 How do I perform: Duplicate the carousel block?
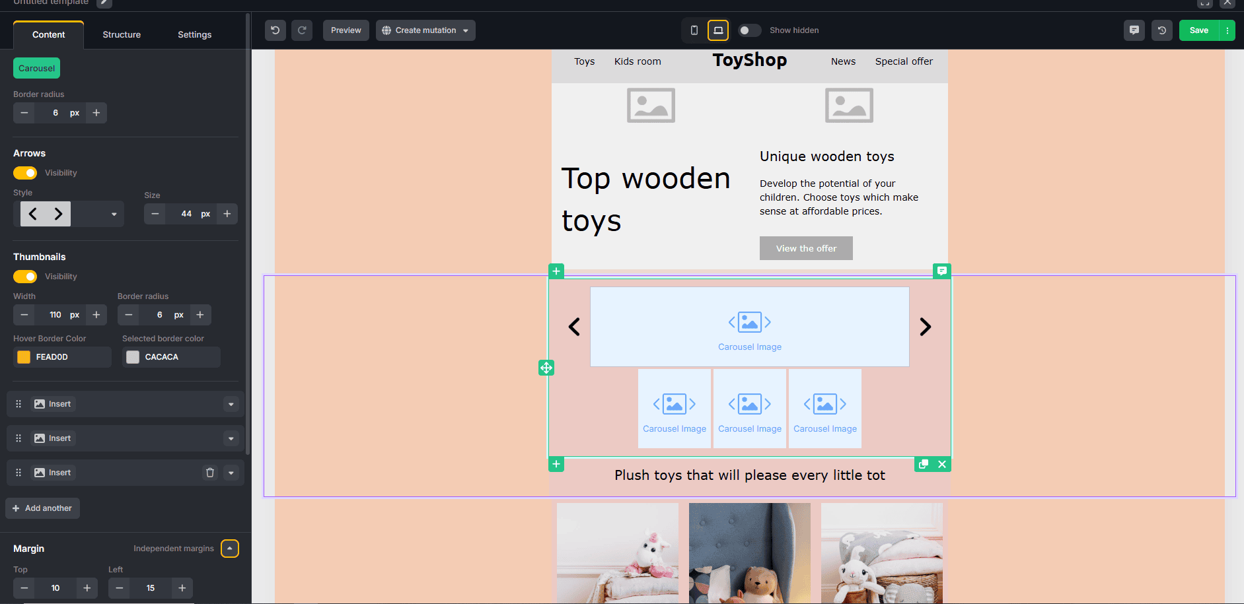tap(924, 464)
